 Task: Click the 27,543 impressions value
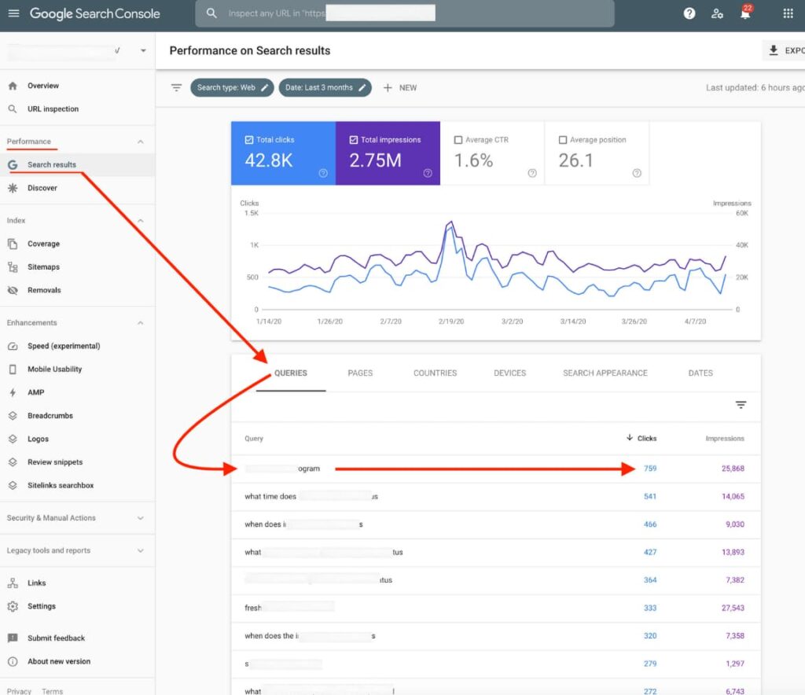733,608
